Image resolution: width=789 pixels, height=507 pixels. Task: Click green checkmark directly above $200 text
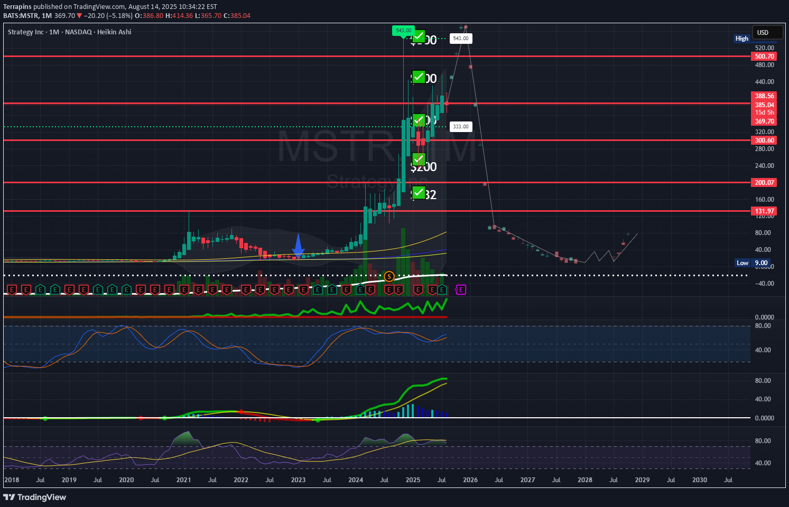click(x=419, y=159)
